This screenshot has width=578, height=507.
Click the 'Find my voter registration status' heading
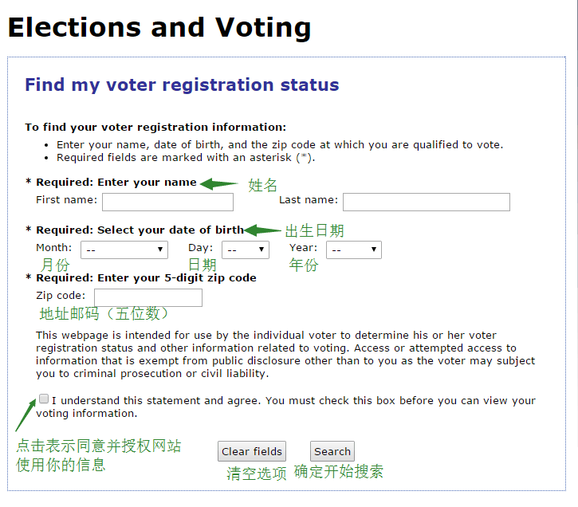tap(182, 84)
